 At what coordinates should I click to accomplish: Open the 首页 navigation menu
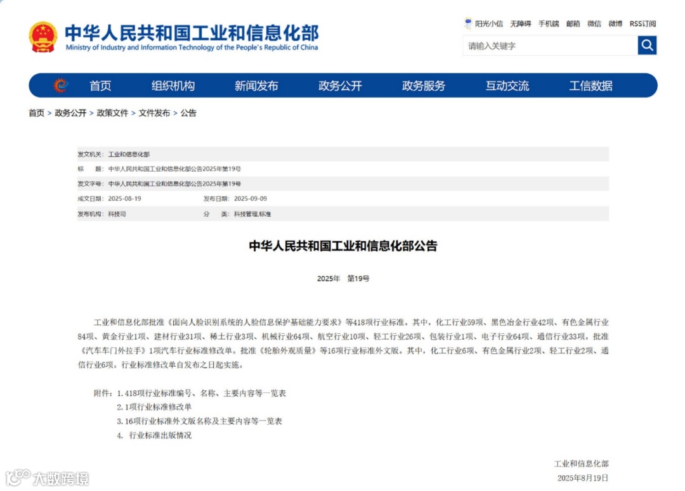click(100, 86)
